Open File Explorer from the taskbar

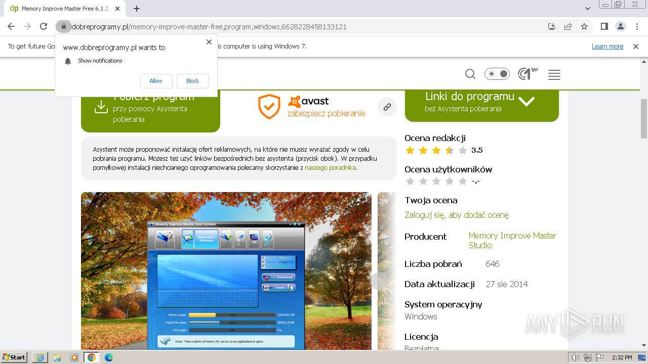(x=57, y=357)
